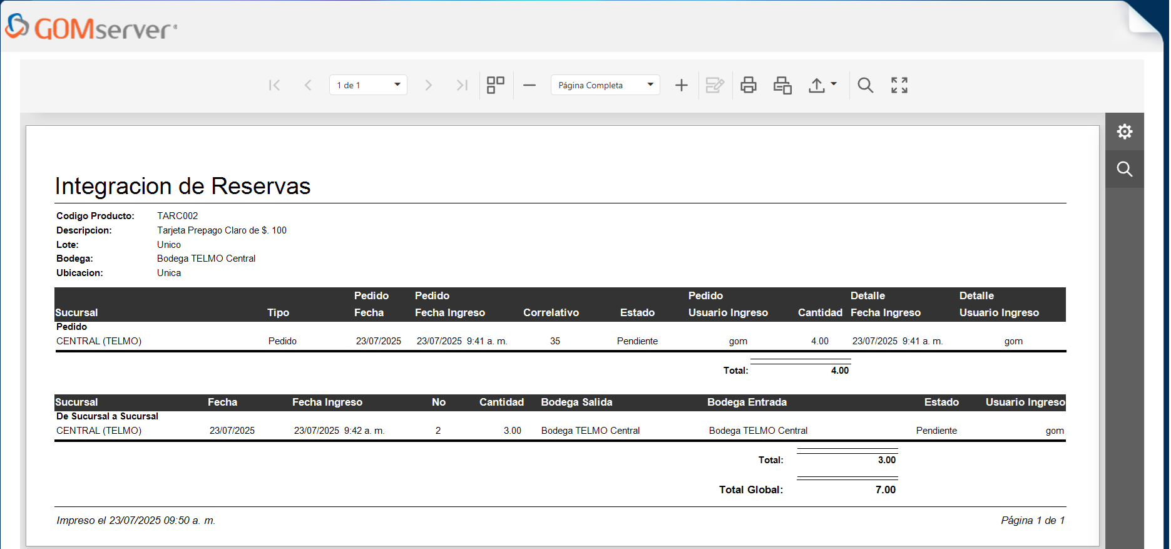Jump to last report page
Image resolution: width=1171 pixels, height=549 pixels.
(x=462, y=85)
